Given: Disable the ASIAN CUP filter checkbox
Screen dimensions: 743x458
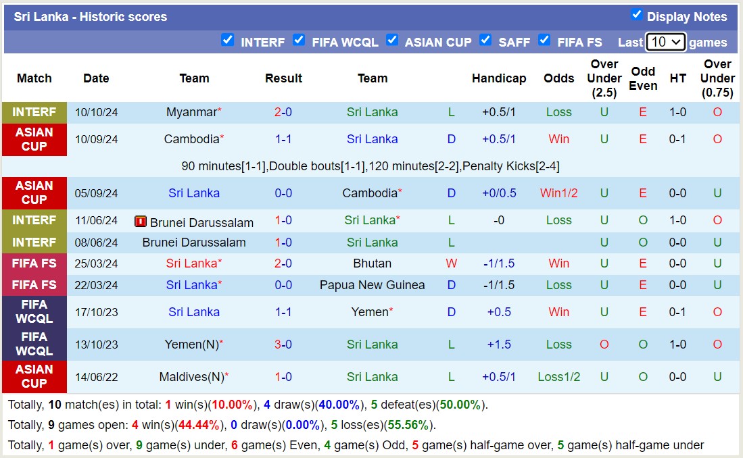Looking at the screenshot, I should pos(392,41).
